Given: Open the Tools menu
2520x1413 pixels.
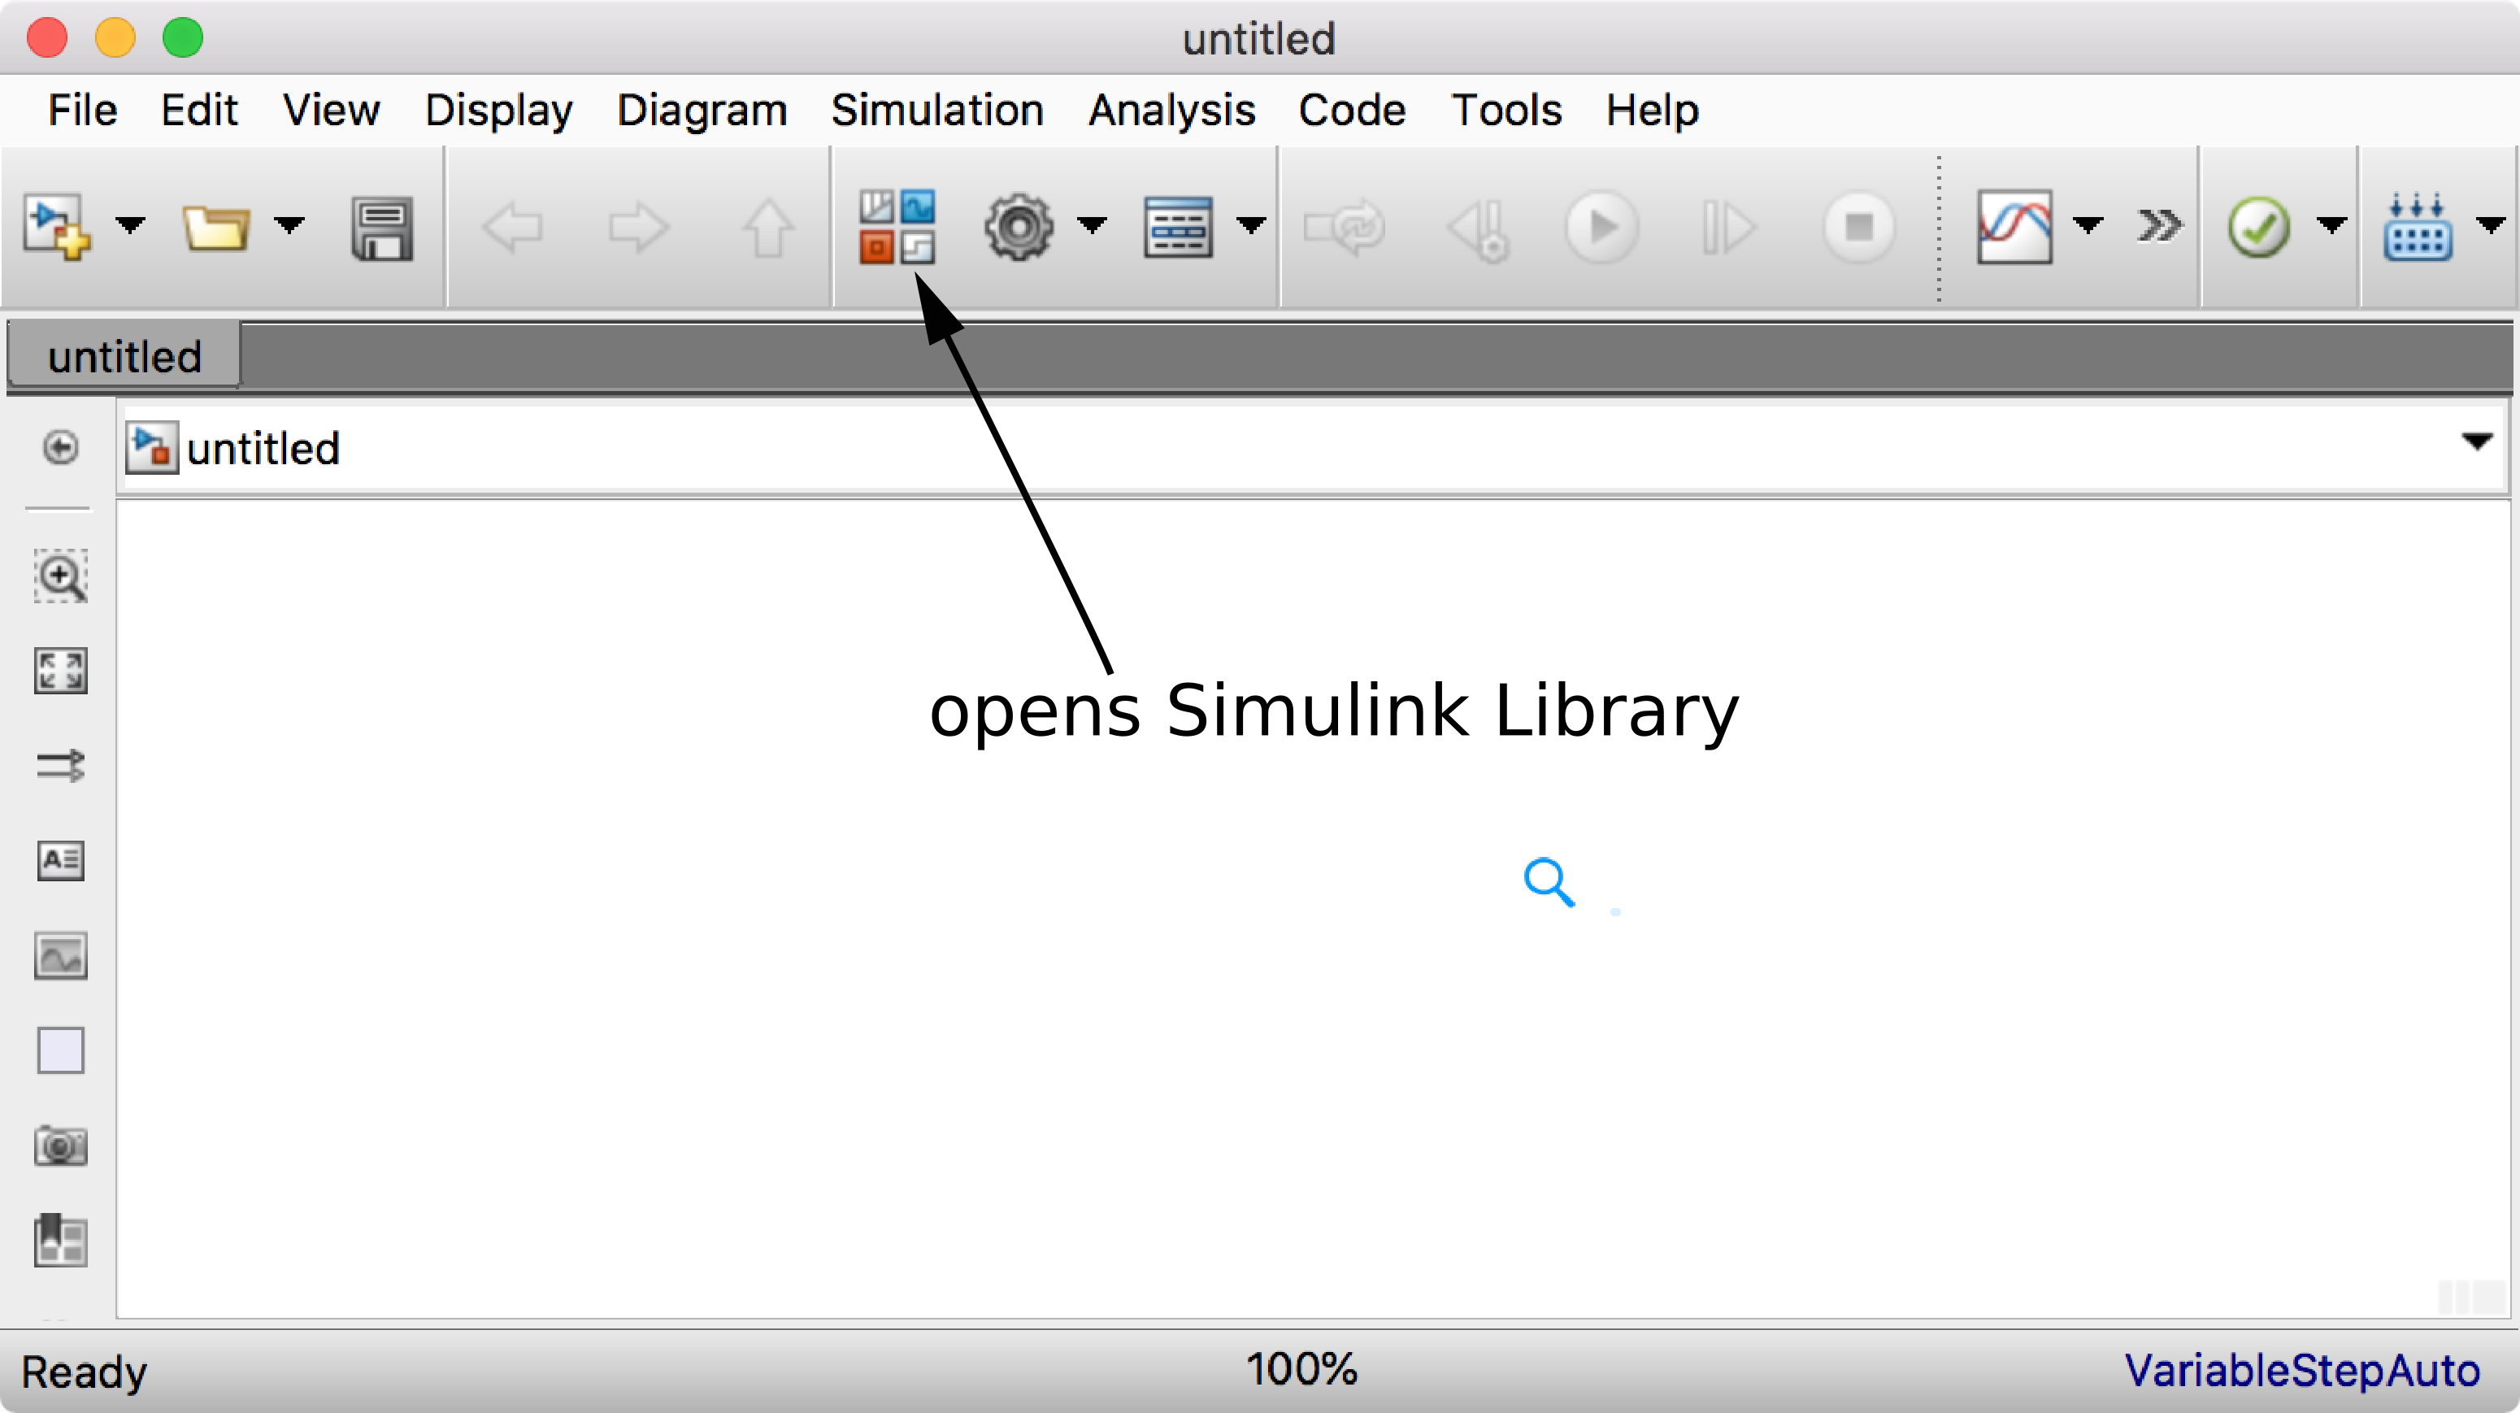Looking at the screenshot, I should pos(1506,110).
